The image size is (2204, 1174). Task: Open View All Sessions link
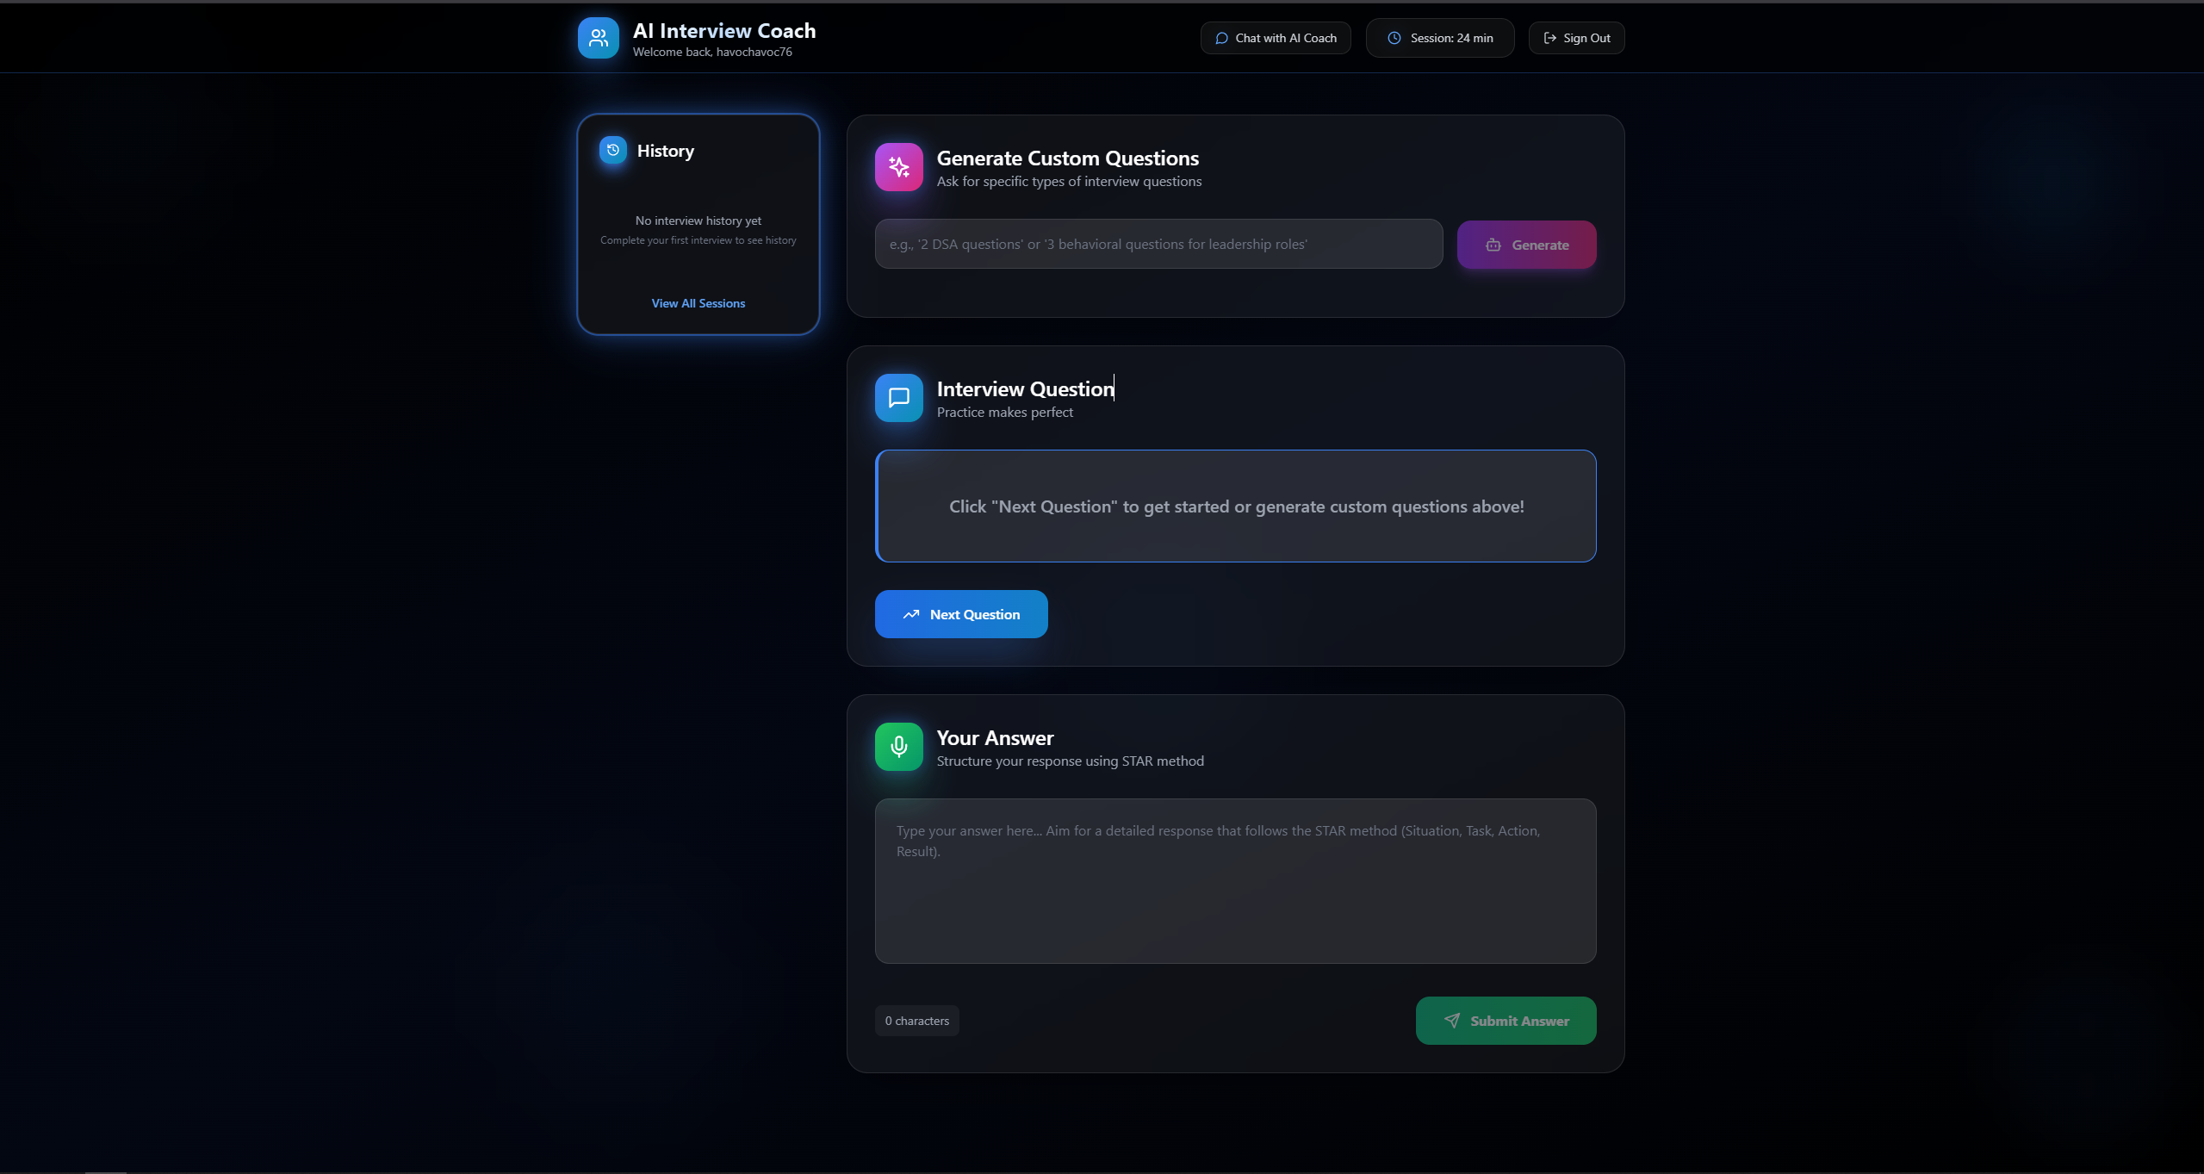698,303
